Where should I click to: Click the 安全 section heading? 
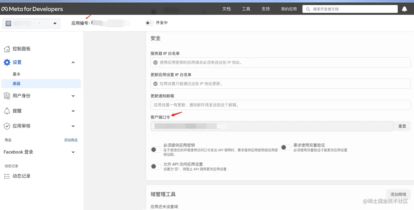point(156,38)
